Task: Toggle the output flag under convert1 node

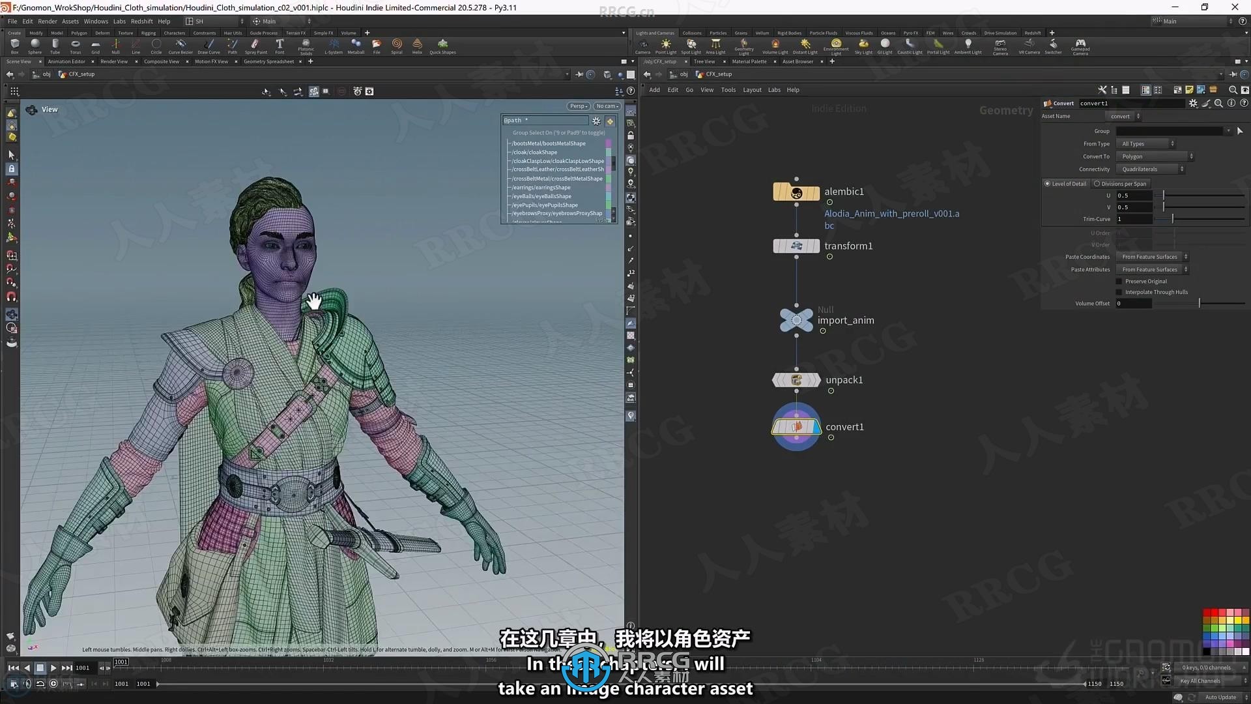Action: (x=831, y=438)
